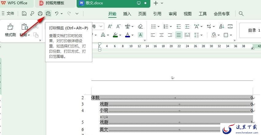261x135 pixels.
Task: Toggle center text alignment
Action: tap(161, 35)
